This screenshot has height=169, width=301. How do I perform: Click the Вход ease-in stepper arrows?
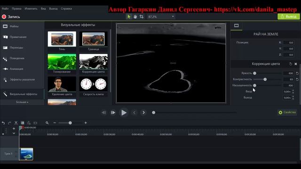pyautogui.click(x=293, y=92)
